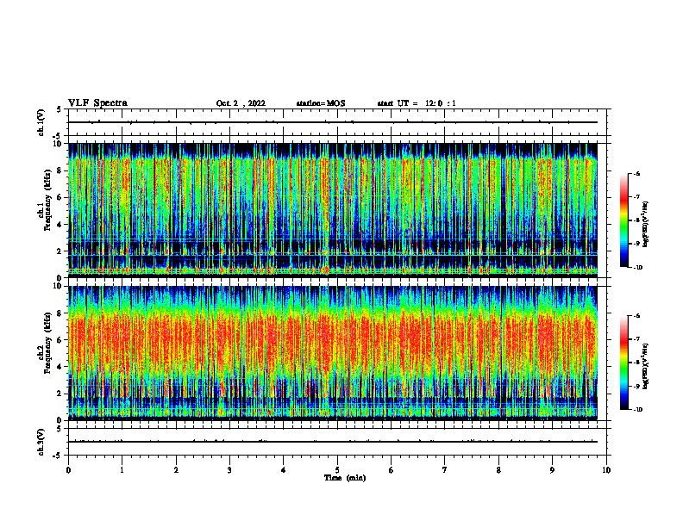Select ch.1 "Frequency (kHz)" axis label
683x527 pixels.
click(48, 200)
